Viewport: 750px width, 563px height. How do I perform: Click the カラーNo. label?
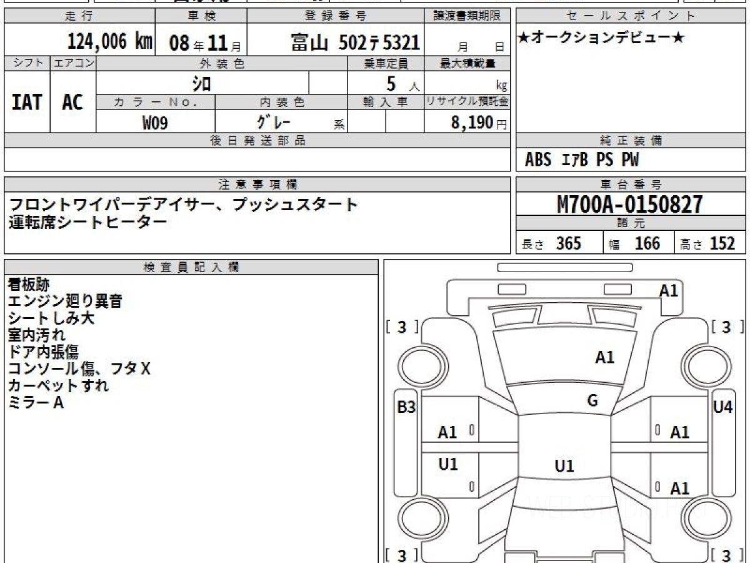pos(156,102)
